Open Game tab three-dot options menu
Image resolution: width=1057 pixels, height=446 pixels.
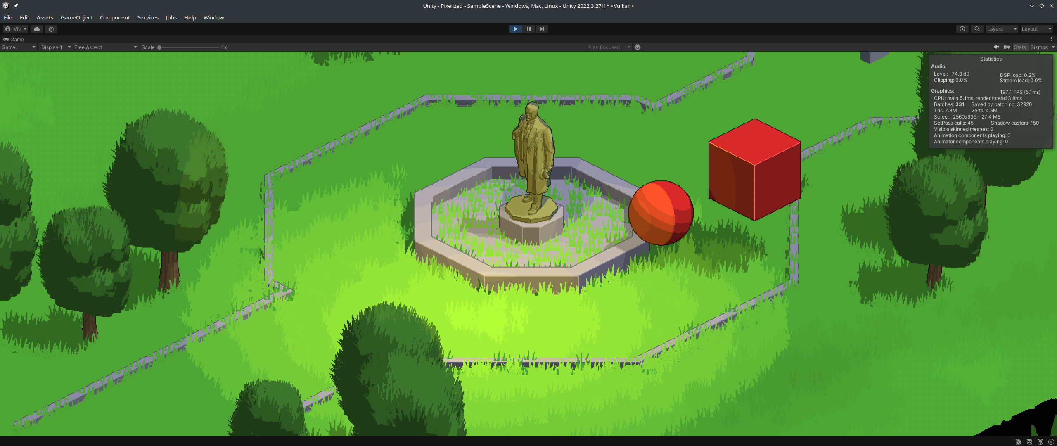(x=1051, y=39)
